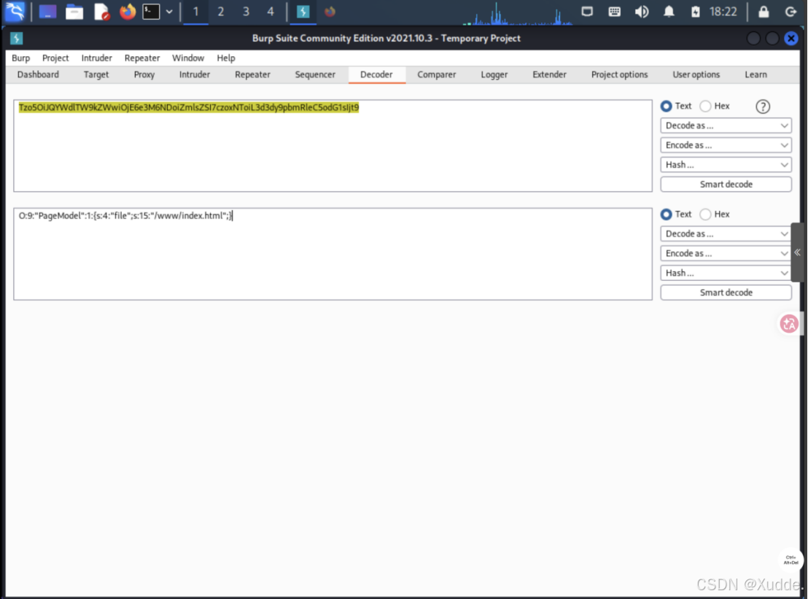Expand the terminal launcher dropdown arrow
The width and height of the screenshot is (808, 599).
[169, 12]
